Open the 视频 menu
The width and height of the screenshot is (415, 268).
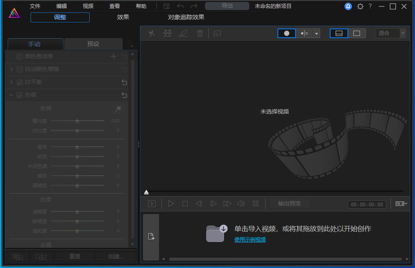[88, 6]
